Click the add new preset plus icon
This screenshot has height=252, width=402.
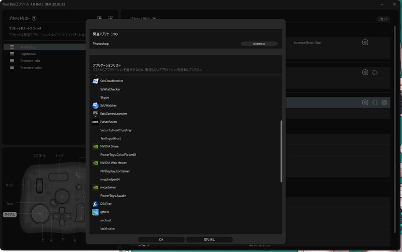tap(111, 18)
